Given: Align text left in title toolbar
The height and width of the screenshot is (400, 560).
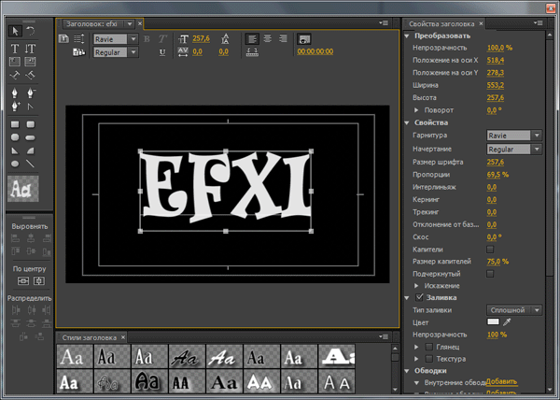Looking at the screenshot, I should (x=252, y=39).
